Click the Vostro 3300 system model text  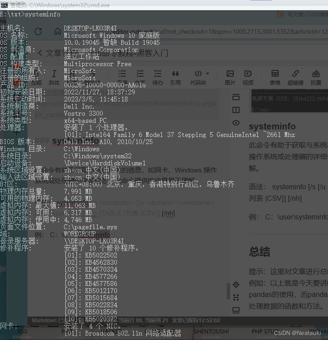83,113
